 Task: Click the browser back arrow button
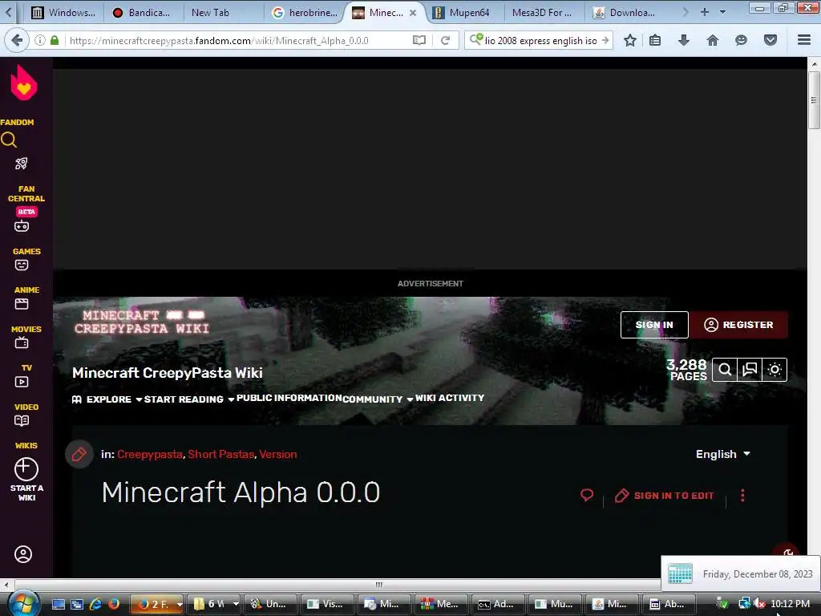point(18,40)
